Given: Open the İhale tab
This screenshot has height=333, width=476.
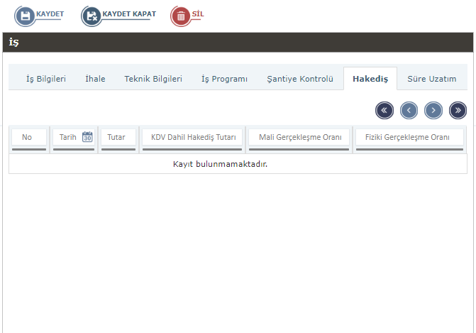Looking at the screenshot, I should pos(95,79).
